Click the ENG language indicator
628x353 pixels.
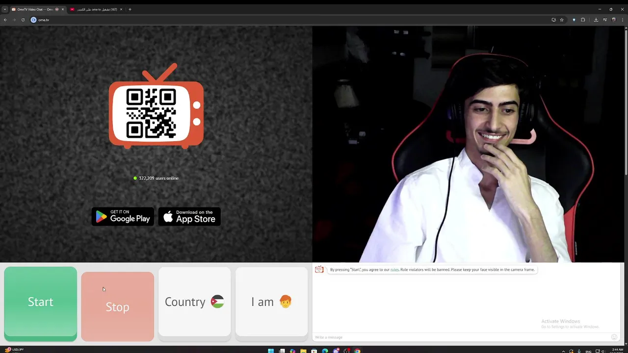[589, 351]
